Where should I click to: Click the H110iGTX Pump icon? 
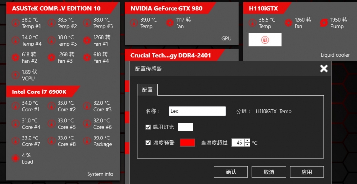[x=324, y=23]
